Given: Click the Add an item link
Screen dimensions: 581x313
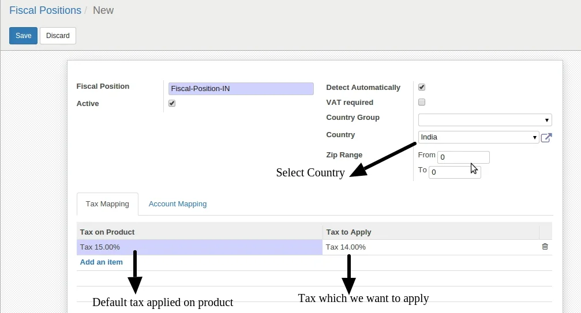Looking at the screenshot, I should (x=101, y=262).
